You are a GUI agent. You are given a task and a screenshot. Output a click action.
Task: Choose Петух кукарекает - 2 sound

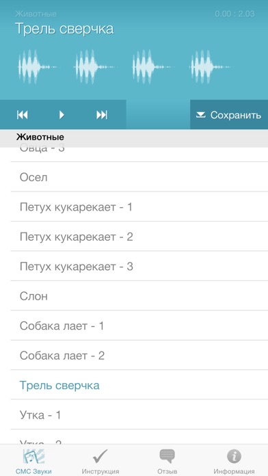coord(139,237)
